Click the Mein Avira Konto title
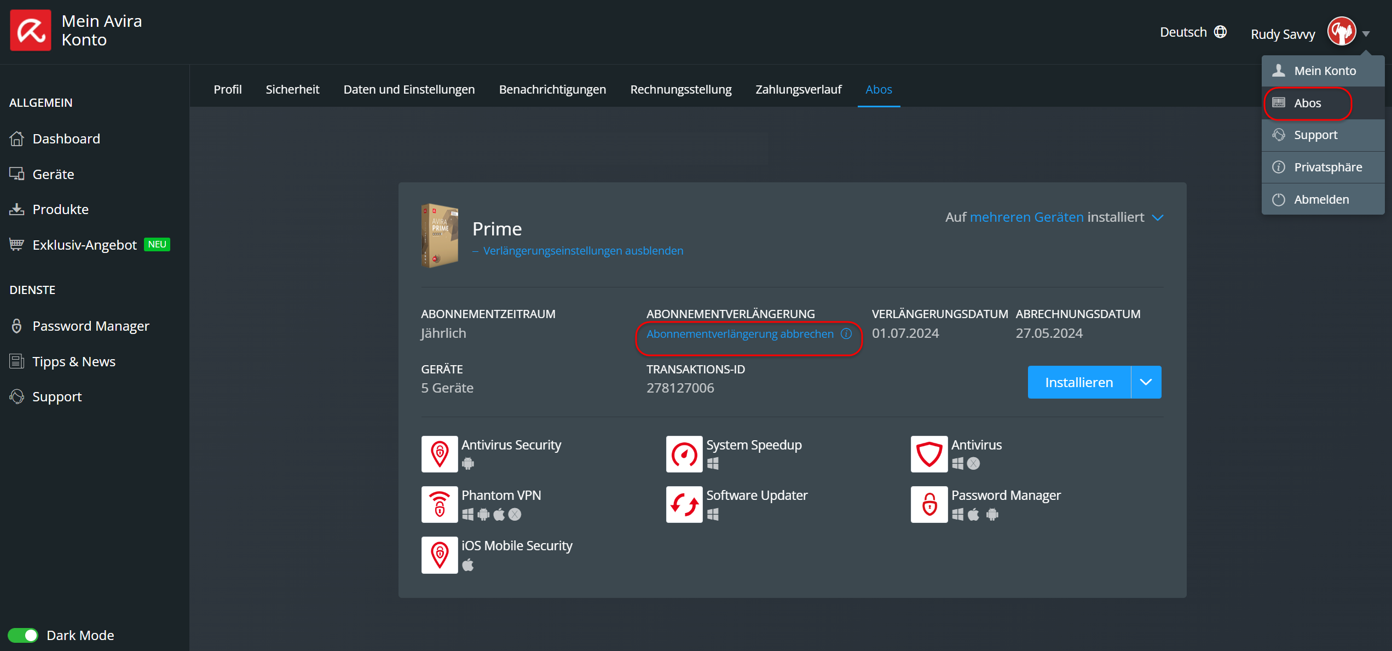 (102, 30)
